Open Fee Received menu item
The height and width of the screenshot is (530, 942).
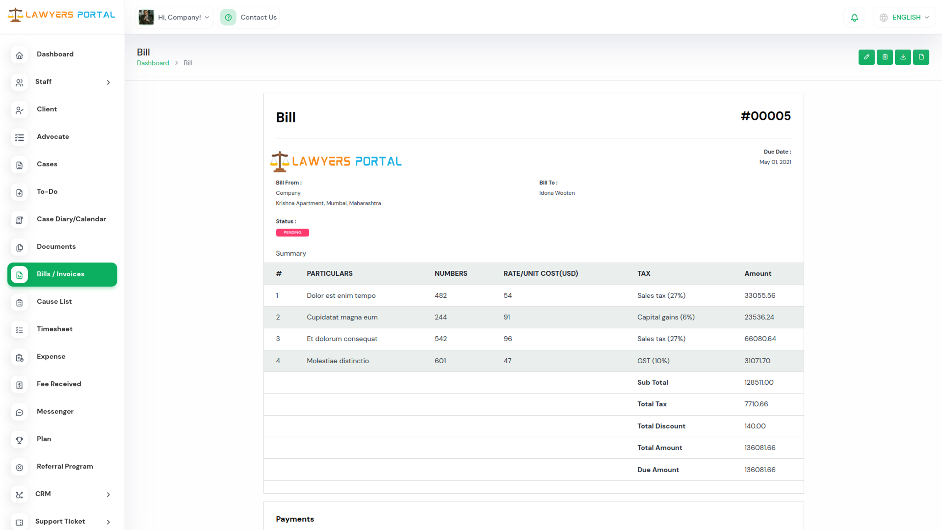coord(59,384)
